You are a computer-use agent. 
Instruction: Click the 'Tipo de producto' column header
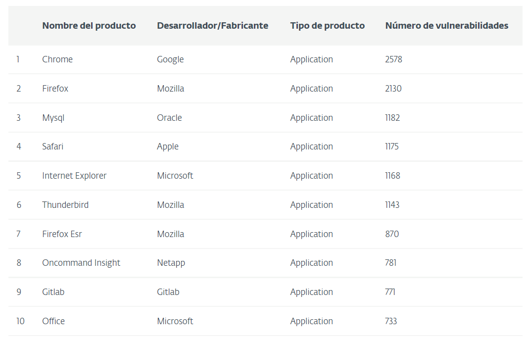pyautogui.click(x=328, y=26)
